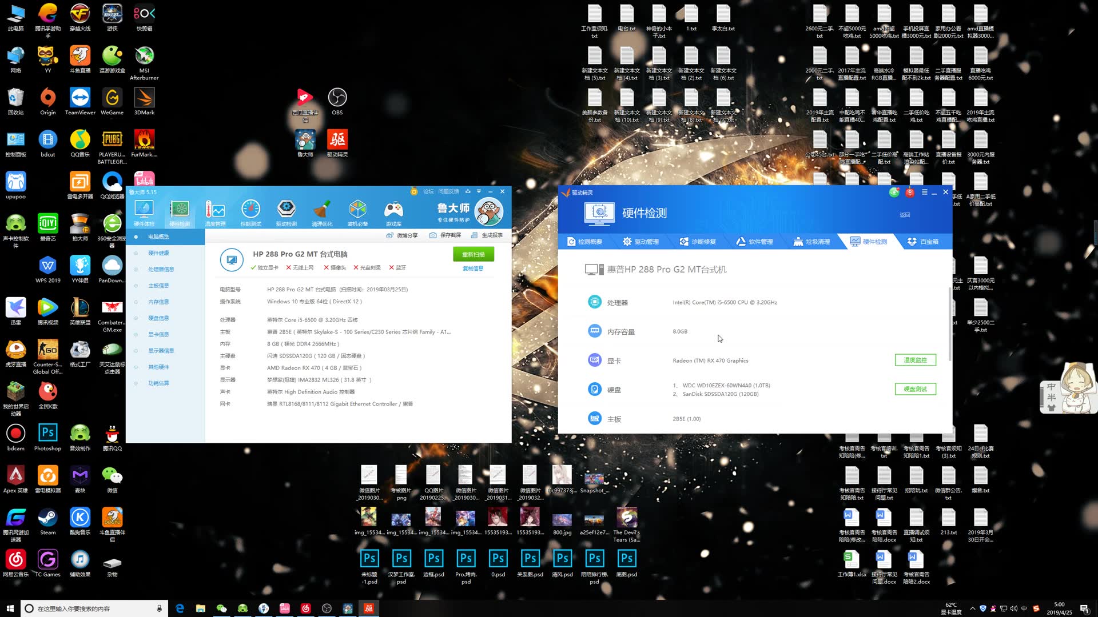This screenshot has height=617, width=1098.
Task: Open 清理优化 broom icon
Action: tap(322, 214)
